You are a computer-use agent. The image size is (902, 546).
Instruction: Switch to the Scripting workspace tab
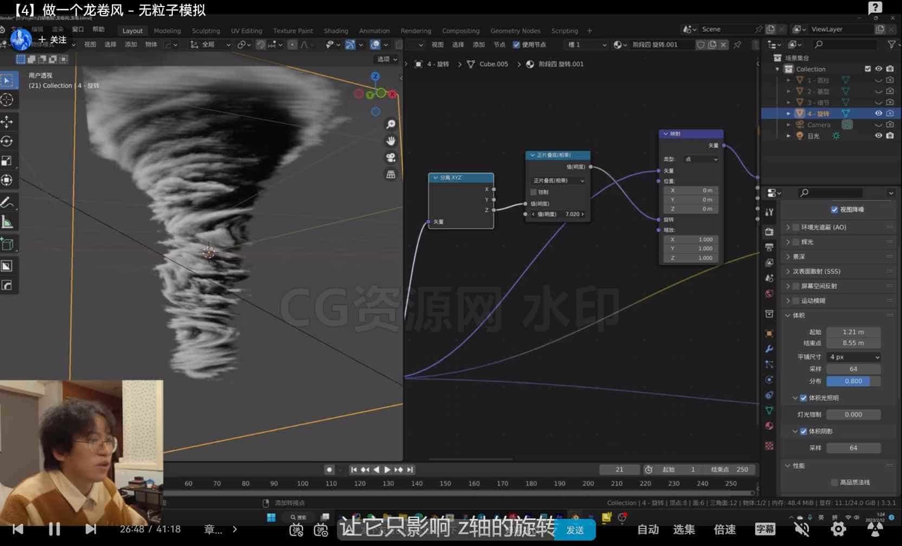(x=564, y=31)
